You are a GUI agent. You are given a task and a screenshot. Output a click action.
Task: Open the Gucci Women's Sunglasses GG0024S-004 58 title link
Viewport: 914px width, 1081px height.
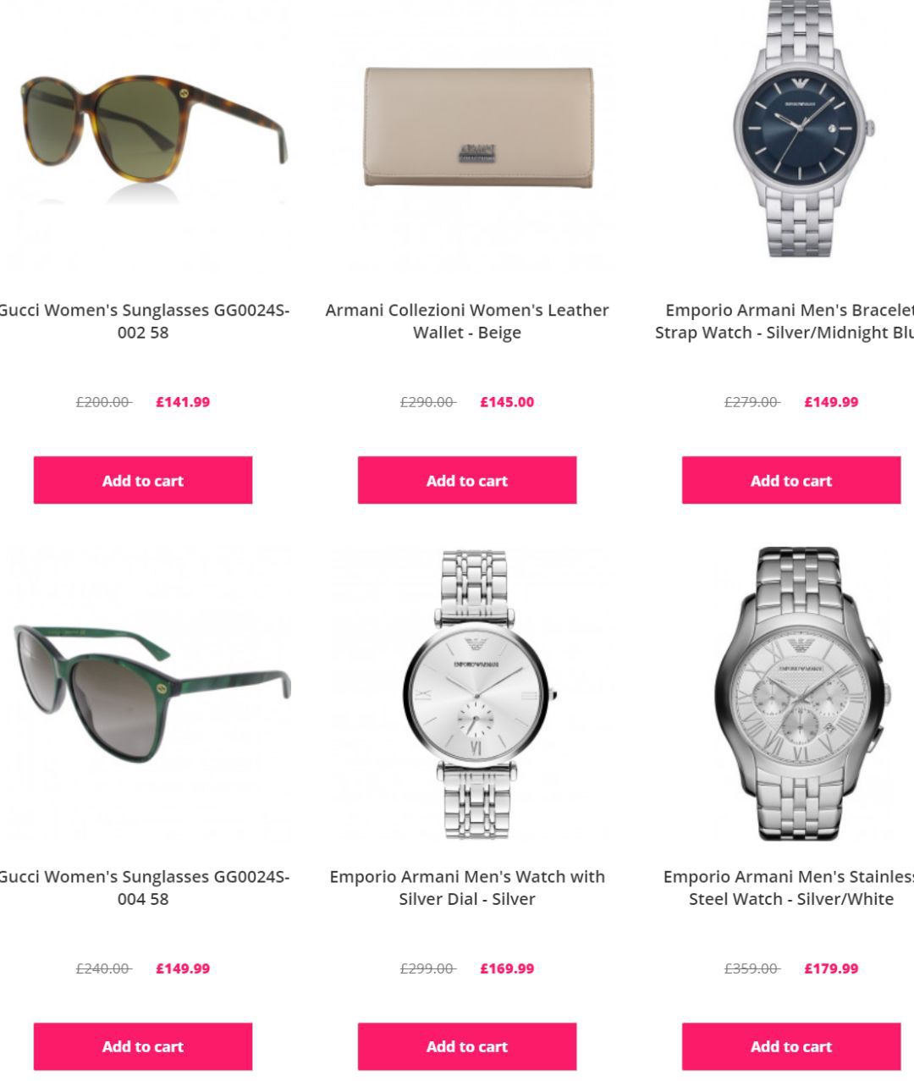[x=143, y=887]
